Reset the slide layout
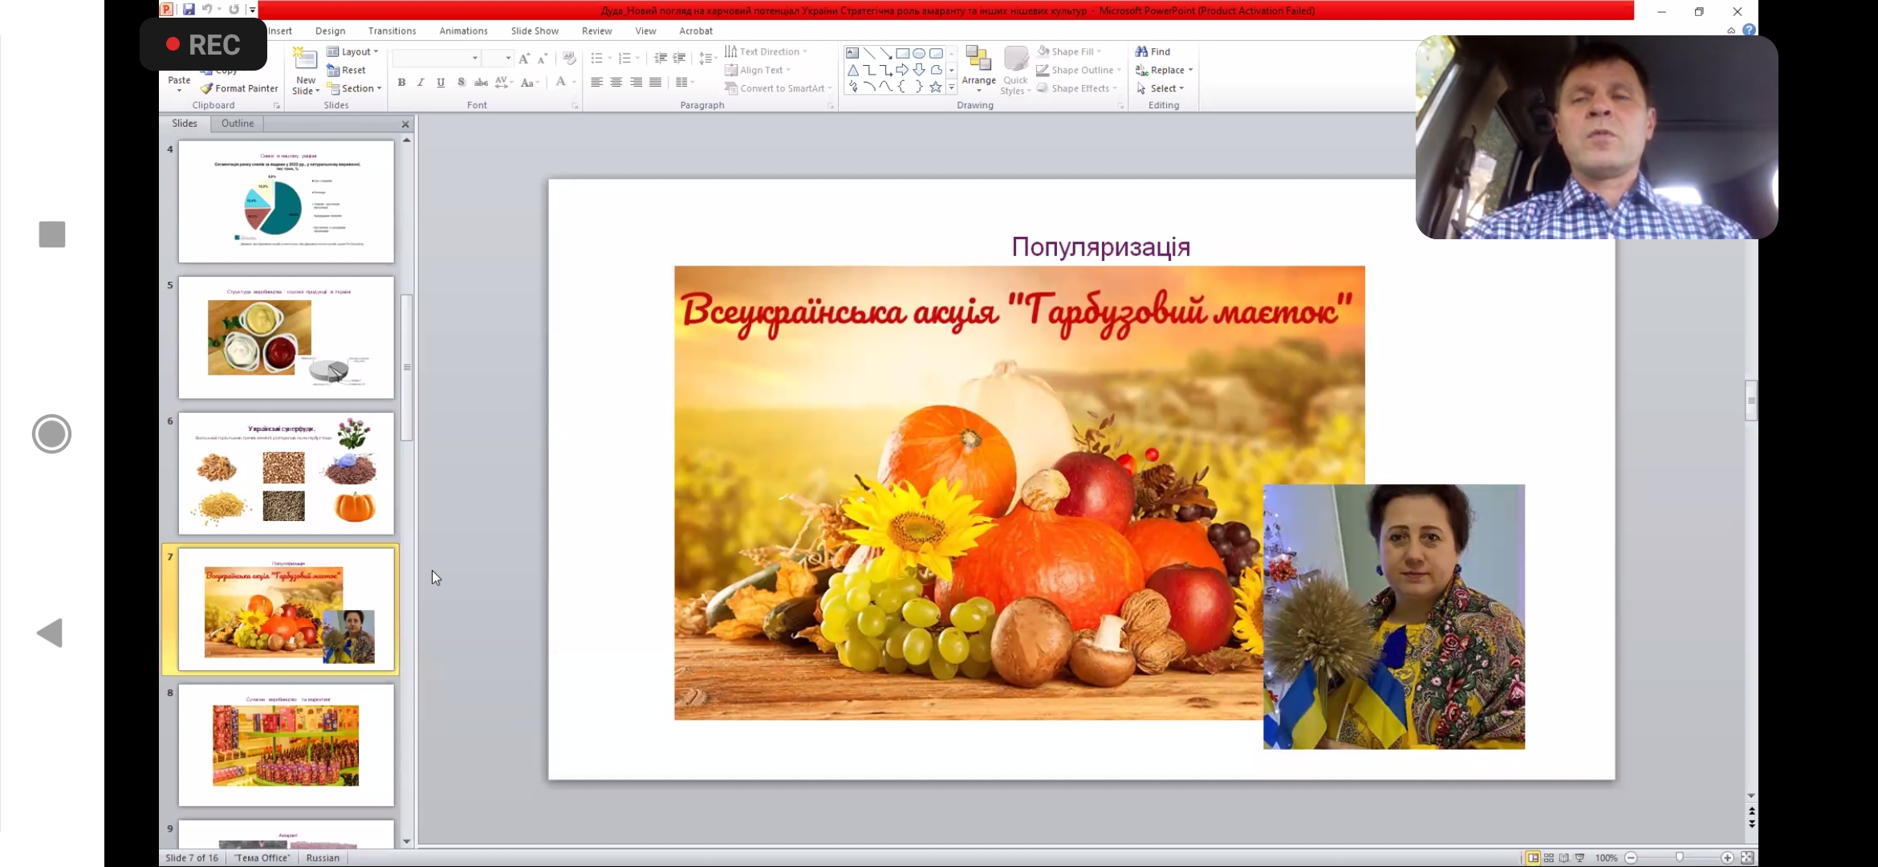The image size is (1878, 867). point(346,70)
